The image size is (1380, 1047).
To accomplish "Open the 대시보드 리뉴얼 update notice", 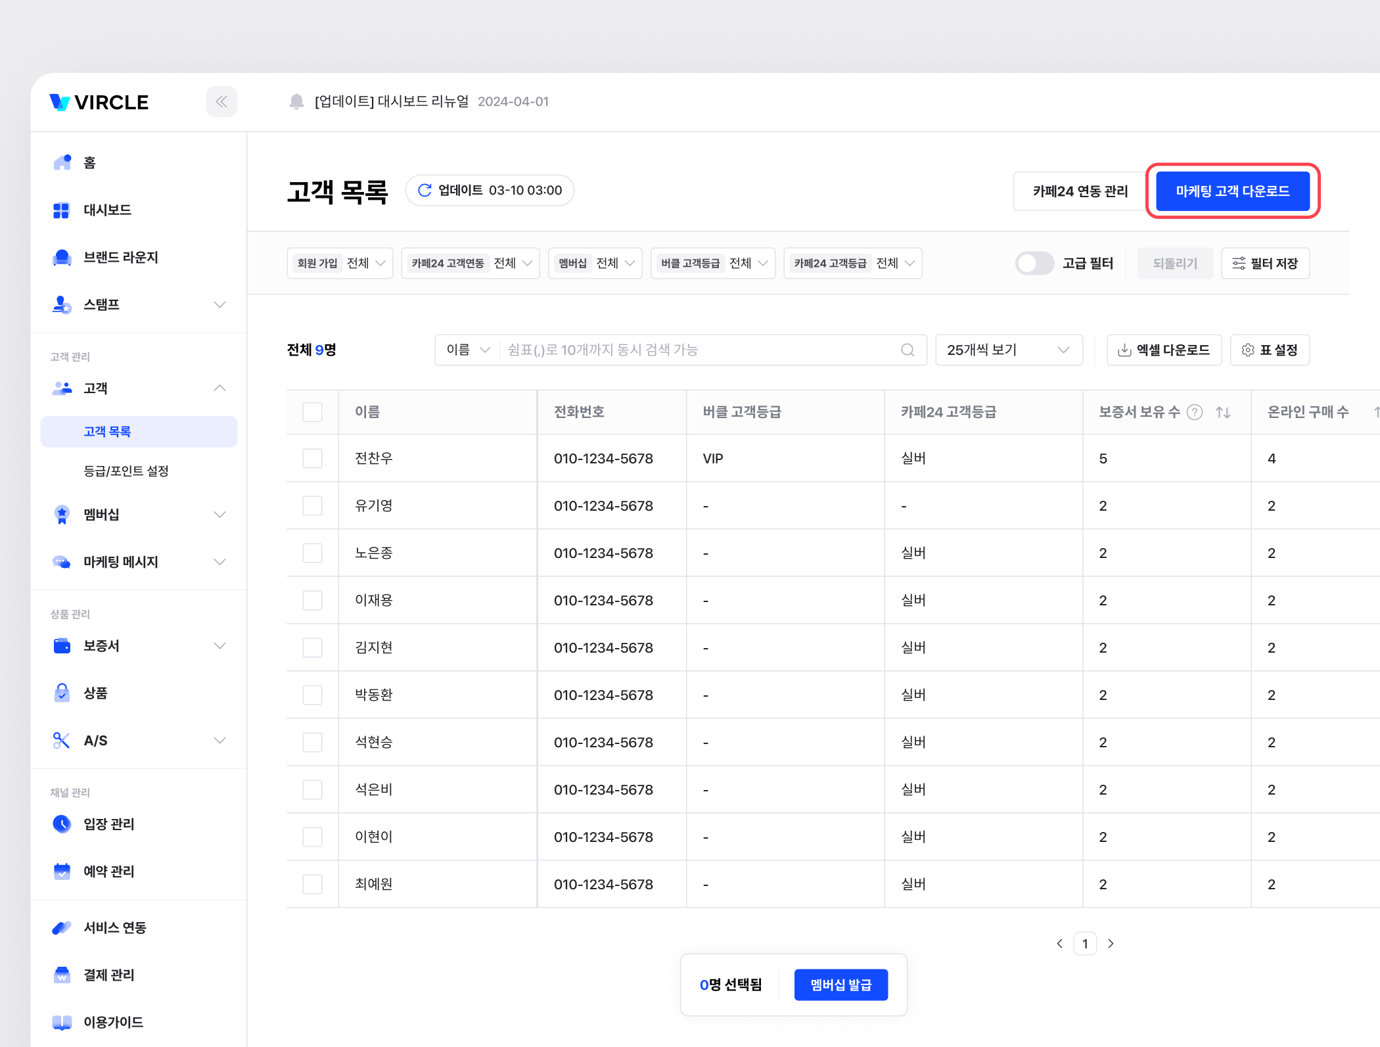I will point(392,101).
